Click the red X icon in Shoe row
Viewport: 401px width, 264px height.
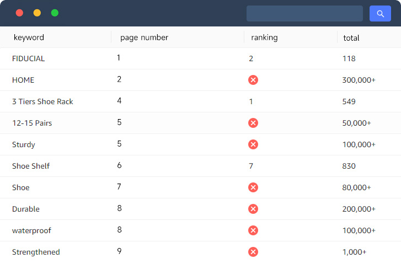point(253,187)
